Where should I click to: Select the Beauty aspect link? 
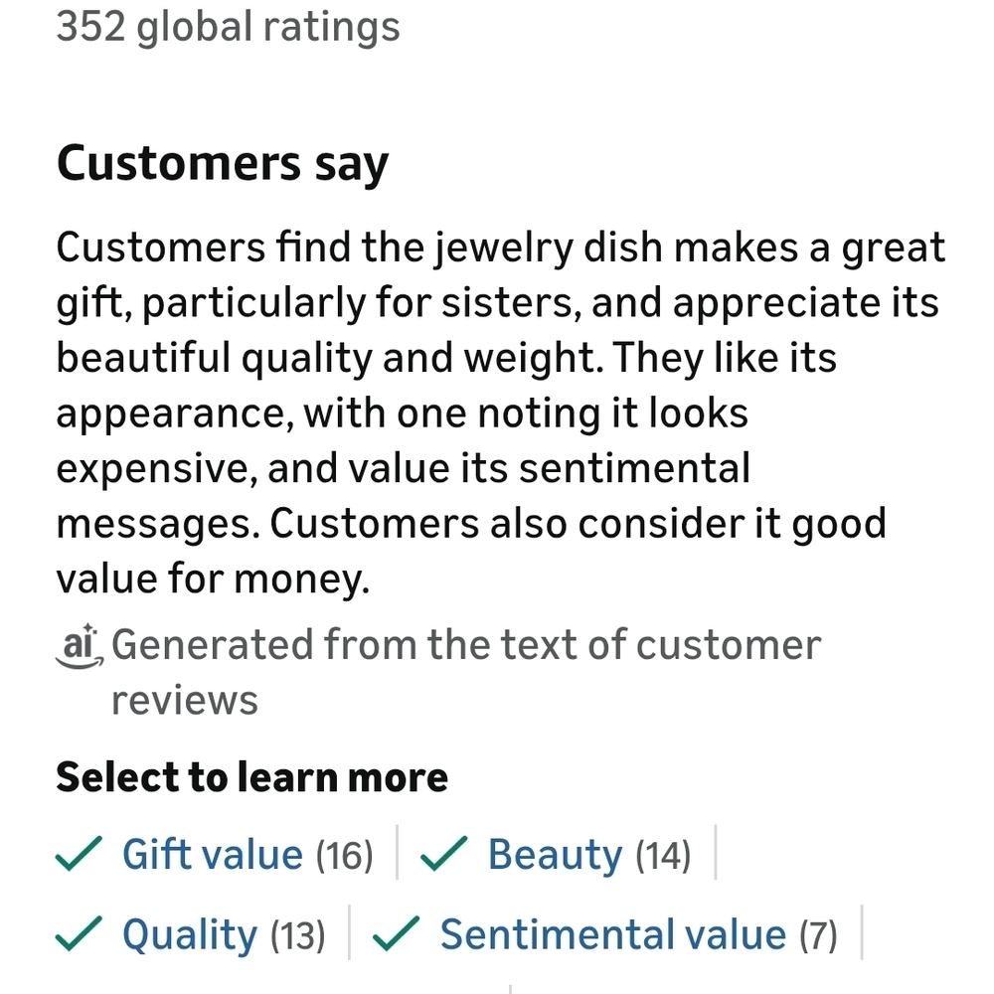pyautogui.click(x=554, y=855)
